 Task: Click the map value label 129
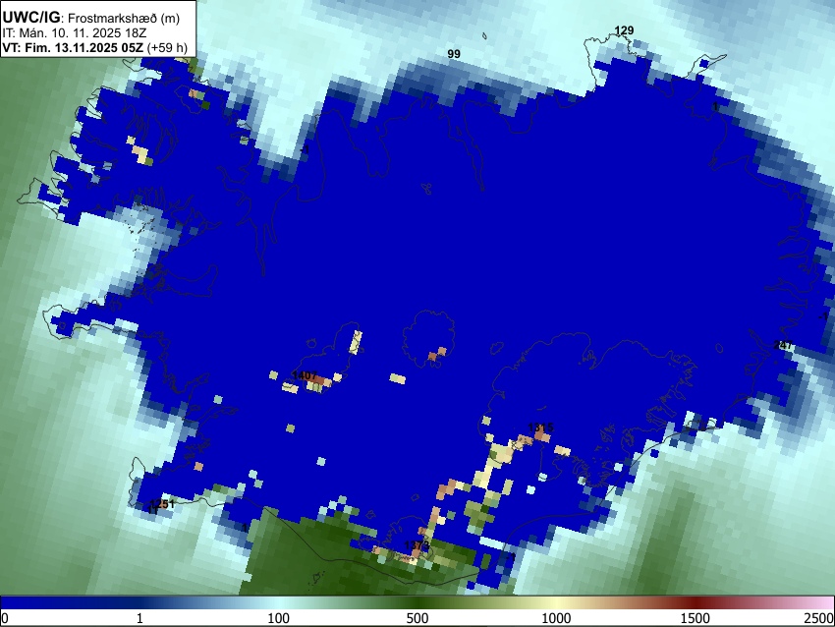[x=624, y=30]
